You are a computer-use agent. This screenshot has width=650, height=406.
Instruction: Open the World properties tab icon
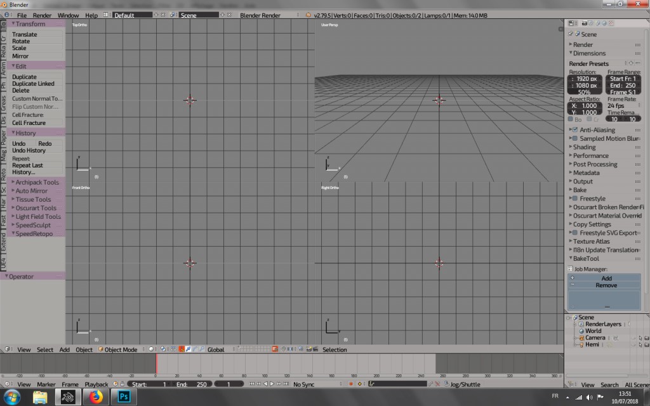[x=604, y=23]
